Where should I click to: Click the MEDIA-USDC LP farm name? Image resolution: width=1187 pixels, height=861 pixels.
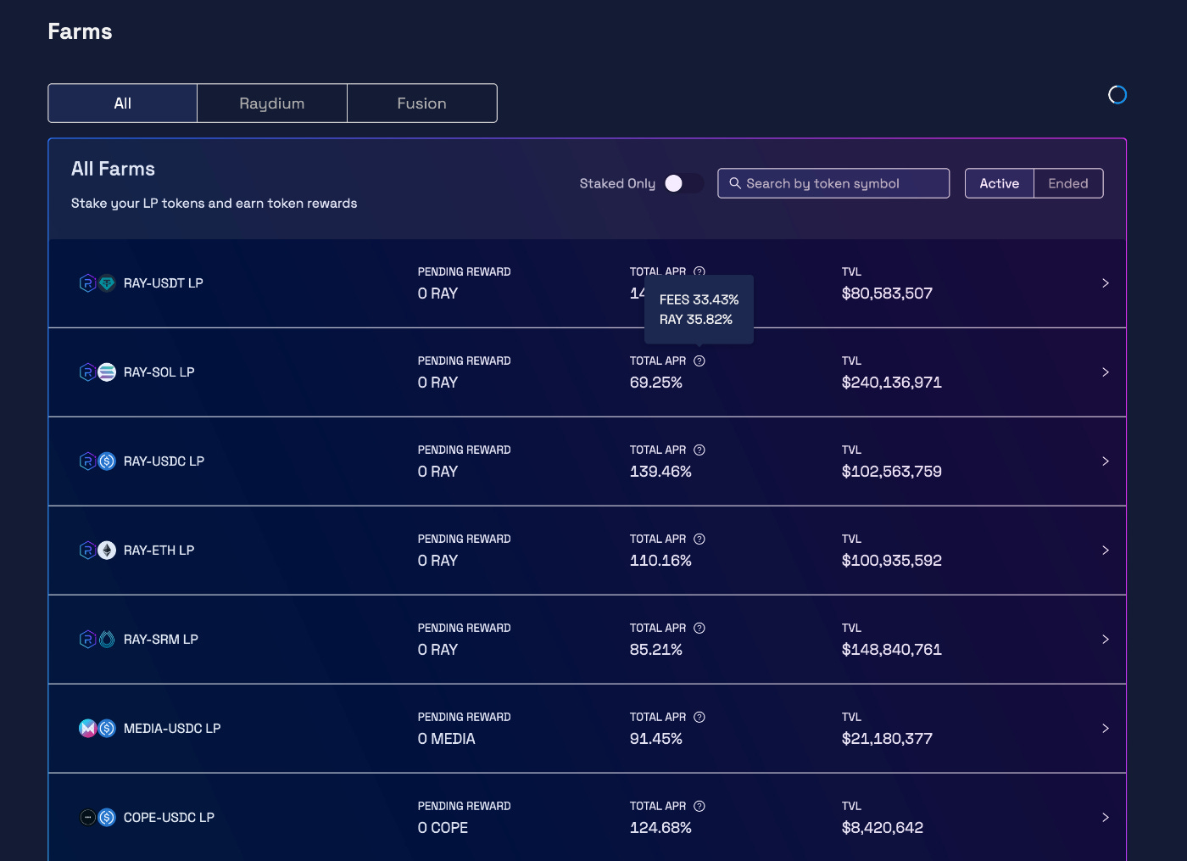tap(172, 729)
